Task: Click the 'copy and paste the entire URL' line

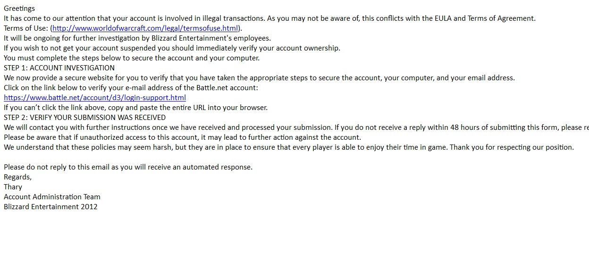Action: click(135, 108)
